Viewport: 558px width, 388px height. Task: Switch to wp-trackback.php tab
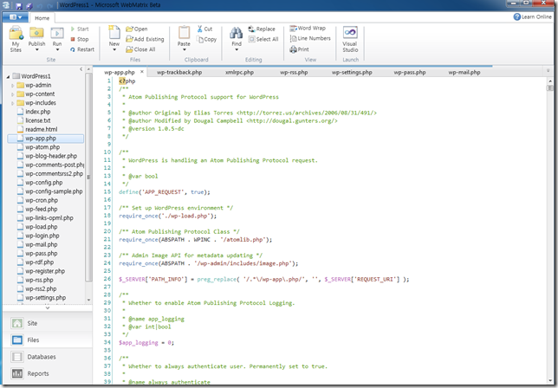pyautogui.click(x=179, y=72)
